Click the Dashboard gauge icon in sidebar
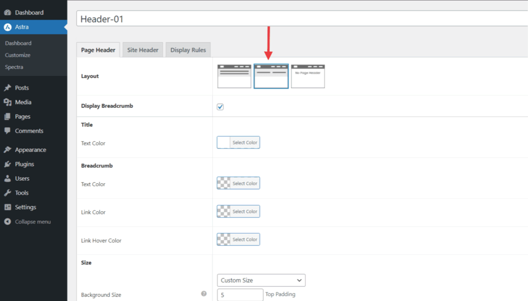 (8, 13)
